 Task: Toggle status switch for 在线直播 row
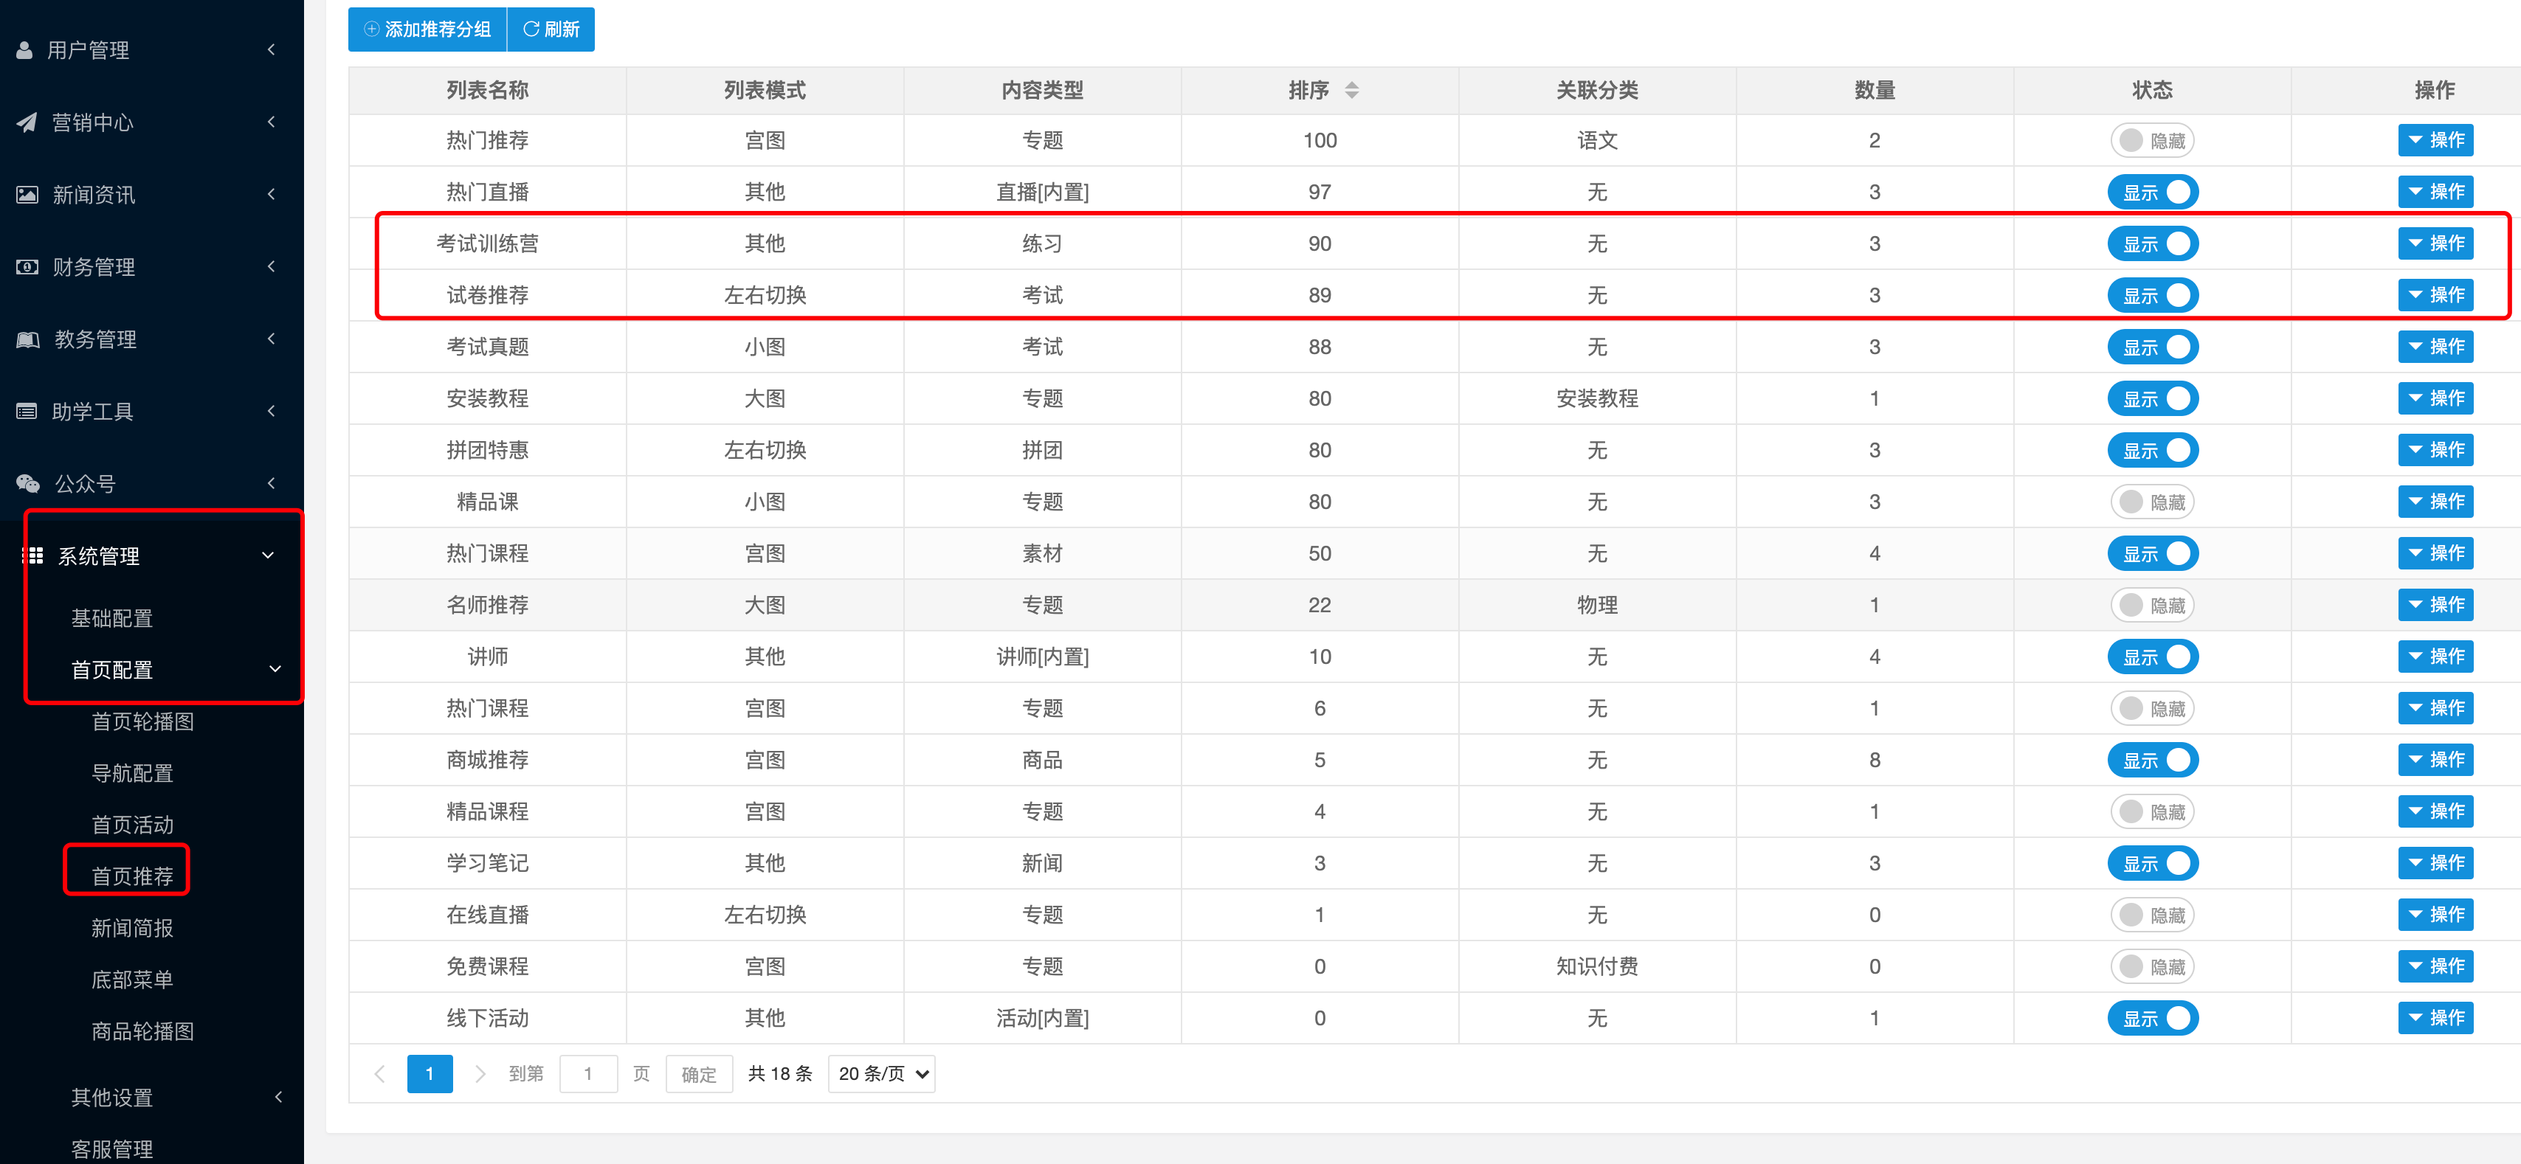click(x=2152, y=915)
